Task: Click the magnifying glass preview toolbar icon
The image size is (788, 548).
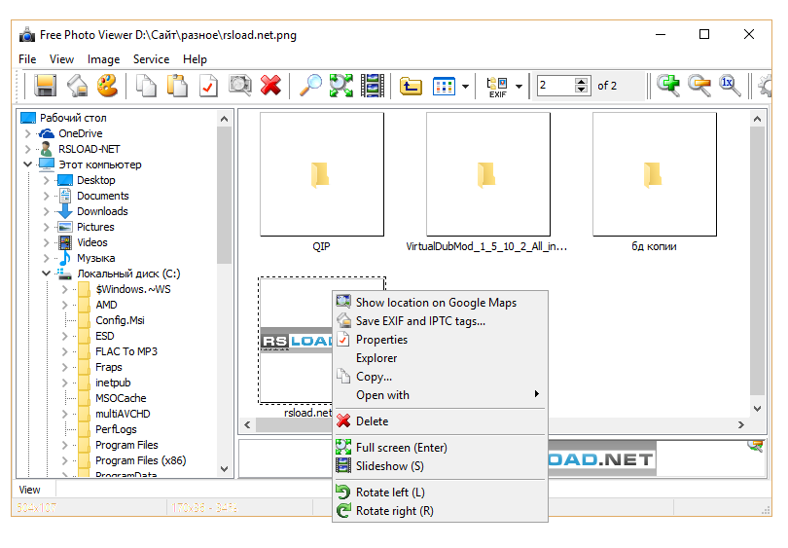Action: [x=310, y=86]
